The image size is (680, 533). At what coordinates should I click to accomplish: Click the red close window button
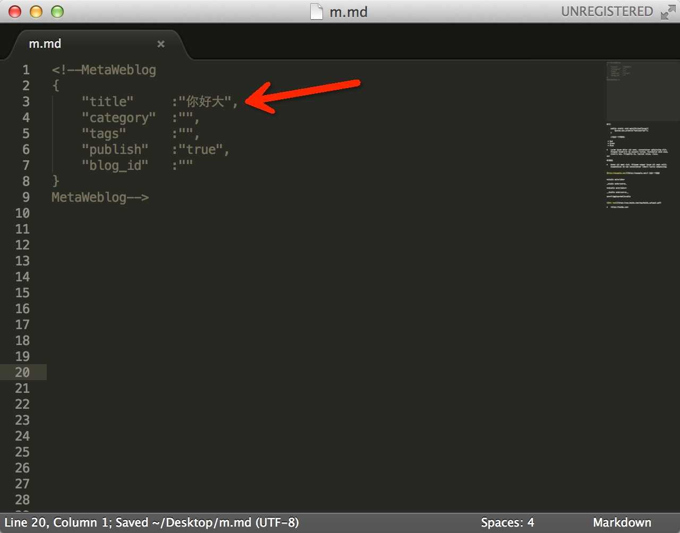[15, 12]
